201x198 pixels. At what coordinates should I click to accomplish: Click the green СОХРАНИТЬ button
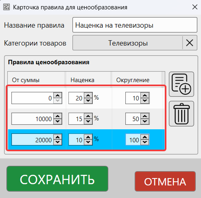tap(57, 179)
